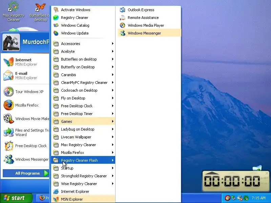This screenshot has height=203, width=271.
Task: Click All Programs button
Action: 26,173
